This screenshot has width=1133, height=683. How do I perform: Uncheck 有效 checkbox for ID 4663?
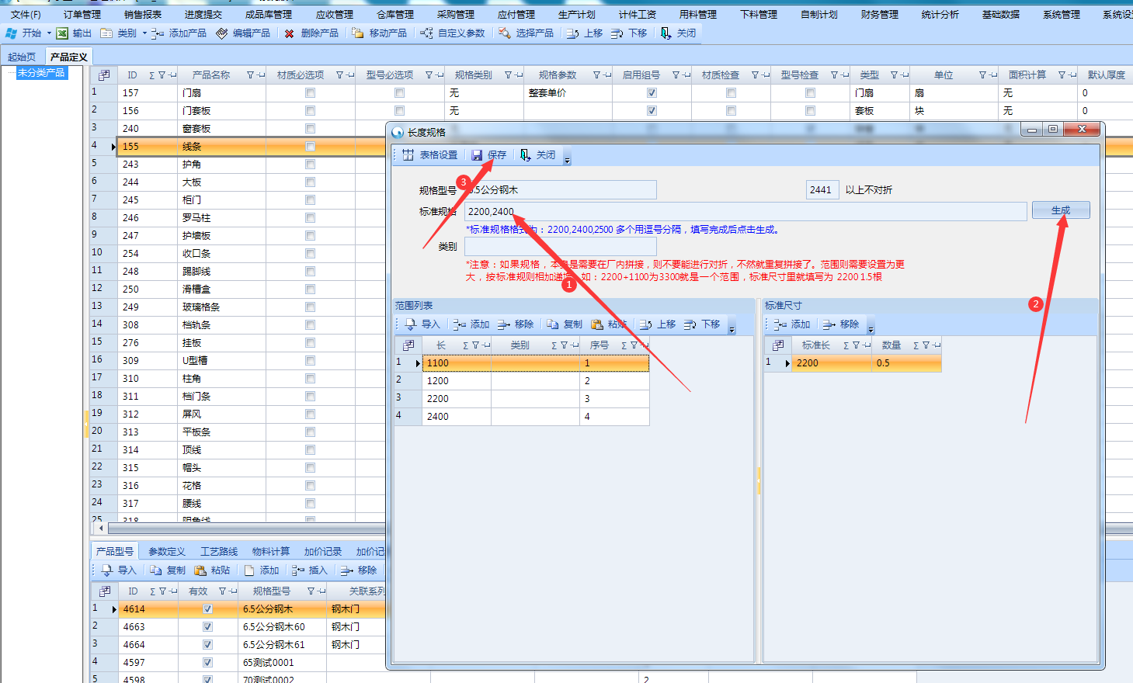pos(207,627)
